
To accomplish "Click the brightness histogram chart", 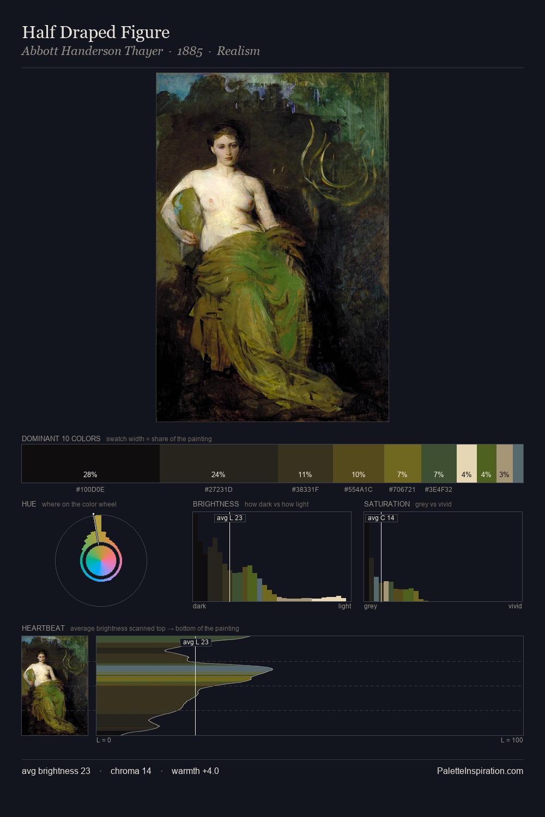I will coord(272,557).
